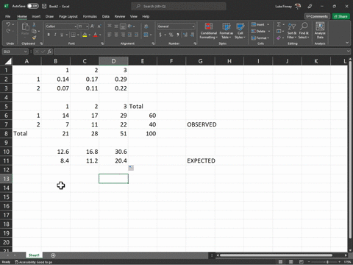Click the red Font Color swatch

(x=96, y=35)
